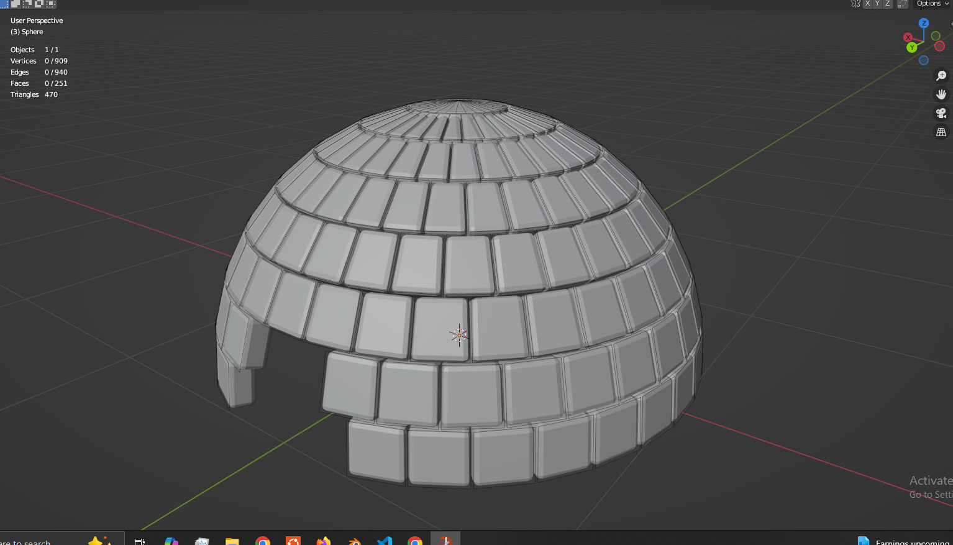Click the hollow red negative X gizmo circle
Image resolution: width=953 pixels, height=545 pixels.
pyautogui.click(x=940, y=46)
